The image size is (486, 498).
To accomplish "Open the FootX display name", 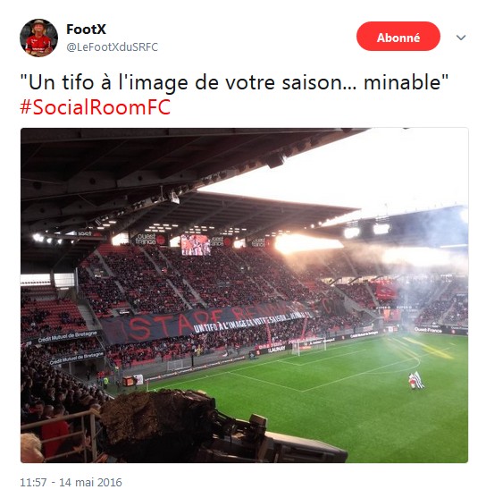I will (x=86, y=30).
